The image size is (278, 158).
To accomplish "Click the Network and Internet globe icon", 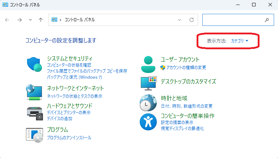I will pyautogui.click(x=34, y=92).
